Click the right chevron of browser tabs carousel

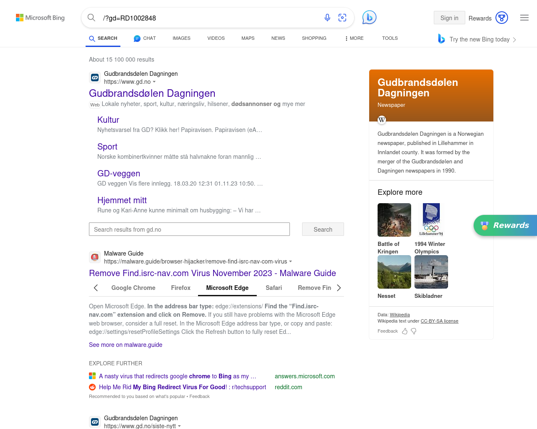click(x=339, y=288)
